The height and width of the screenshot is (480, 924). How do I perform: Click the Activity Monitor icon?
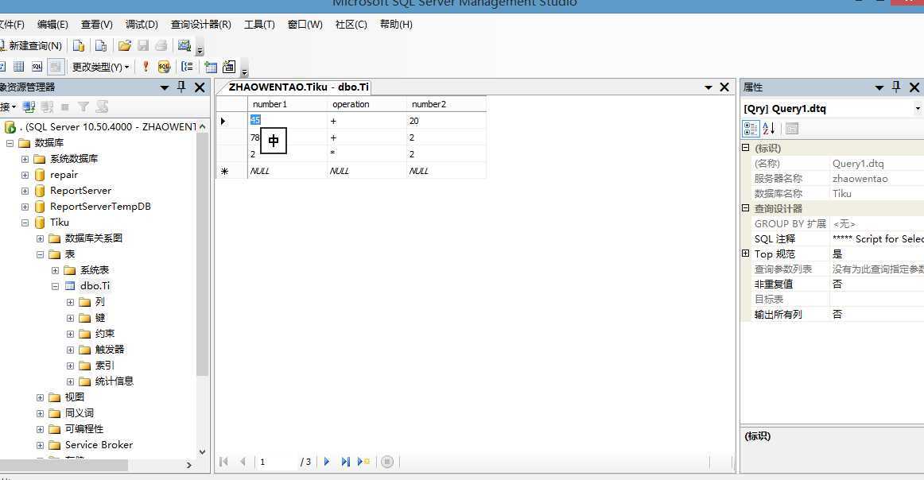coord(184,45)
